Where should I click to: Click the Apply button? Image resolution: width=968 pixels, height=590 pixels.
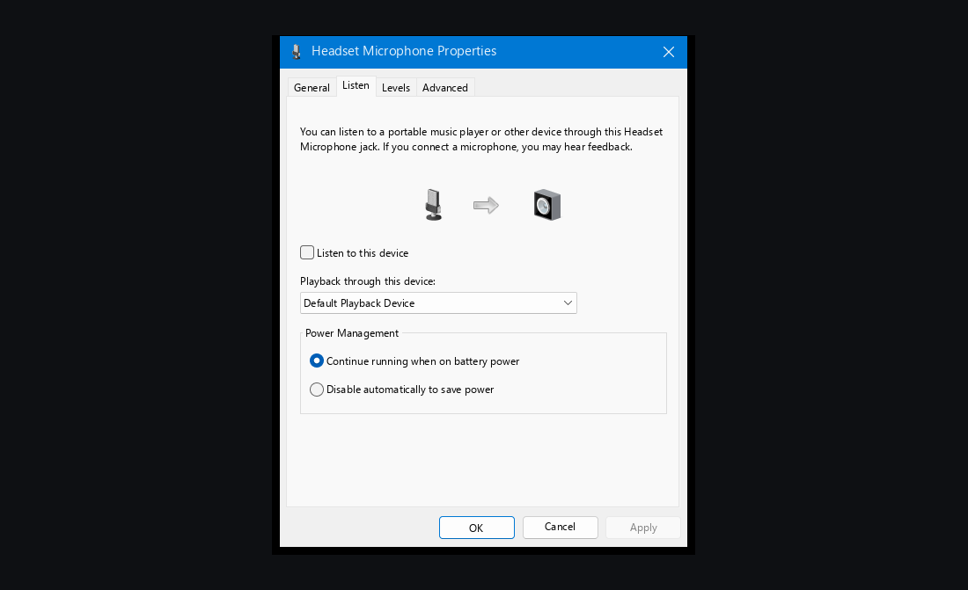[x=643, y=528]
